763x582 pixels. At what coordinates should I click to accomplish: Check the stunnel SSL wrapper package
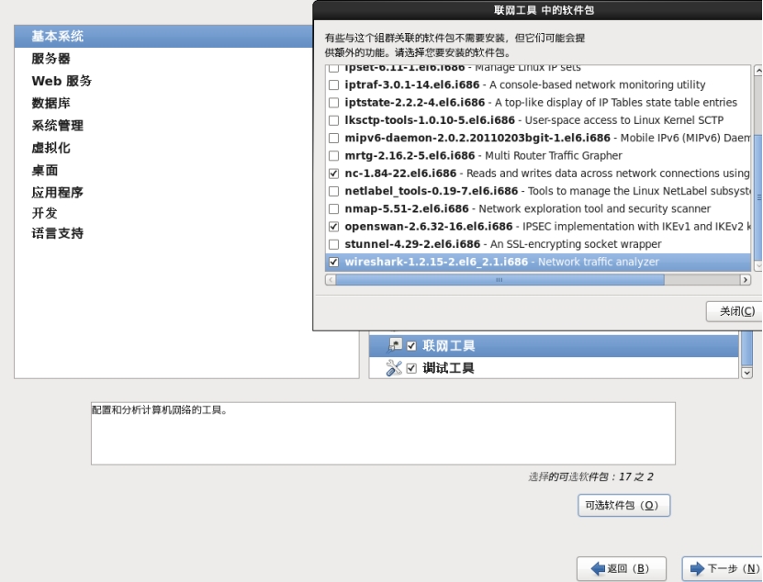coord(333,244)
